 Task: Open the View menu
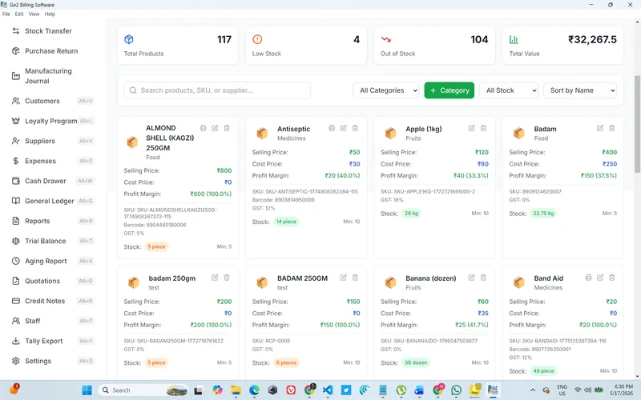pyautogui.click(x=34, y=14)
